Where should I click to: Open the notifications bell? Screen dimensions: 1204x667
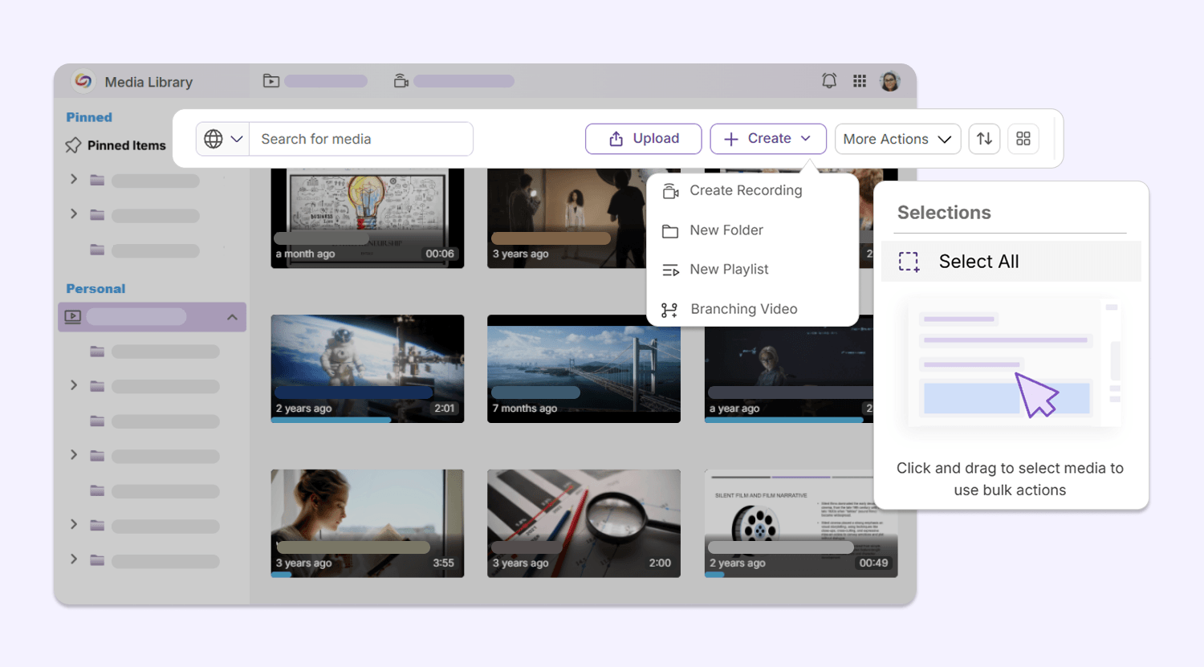click(x=829, y=81)
